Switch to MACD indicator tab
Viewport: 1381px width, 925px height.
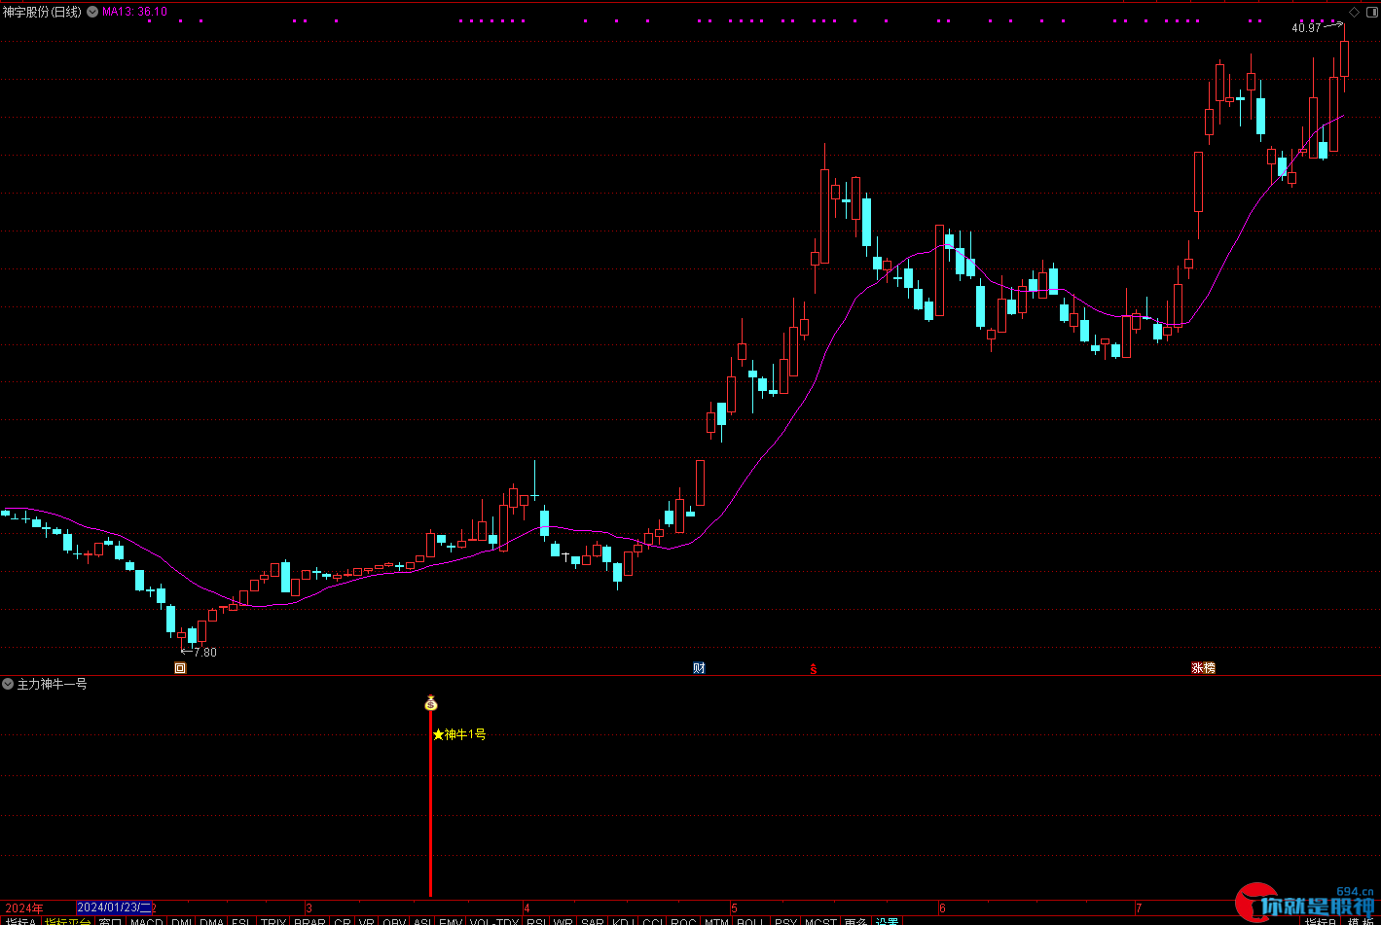147,920
